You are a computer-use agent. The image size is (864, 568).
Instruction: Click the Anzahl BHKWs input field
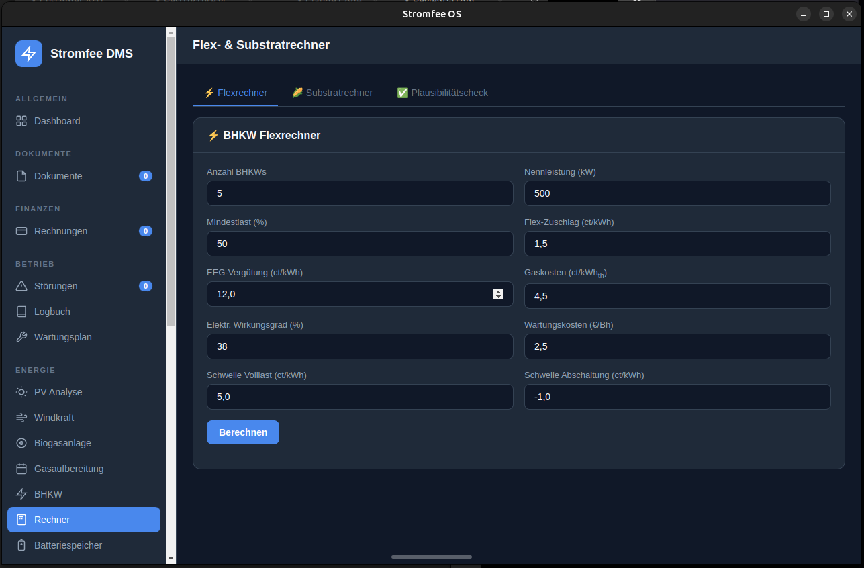(x=360, y=193)
